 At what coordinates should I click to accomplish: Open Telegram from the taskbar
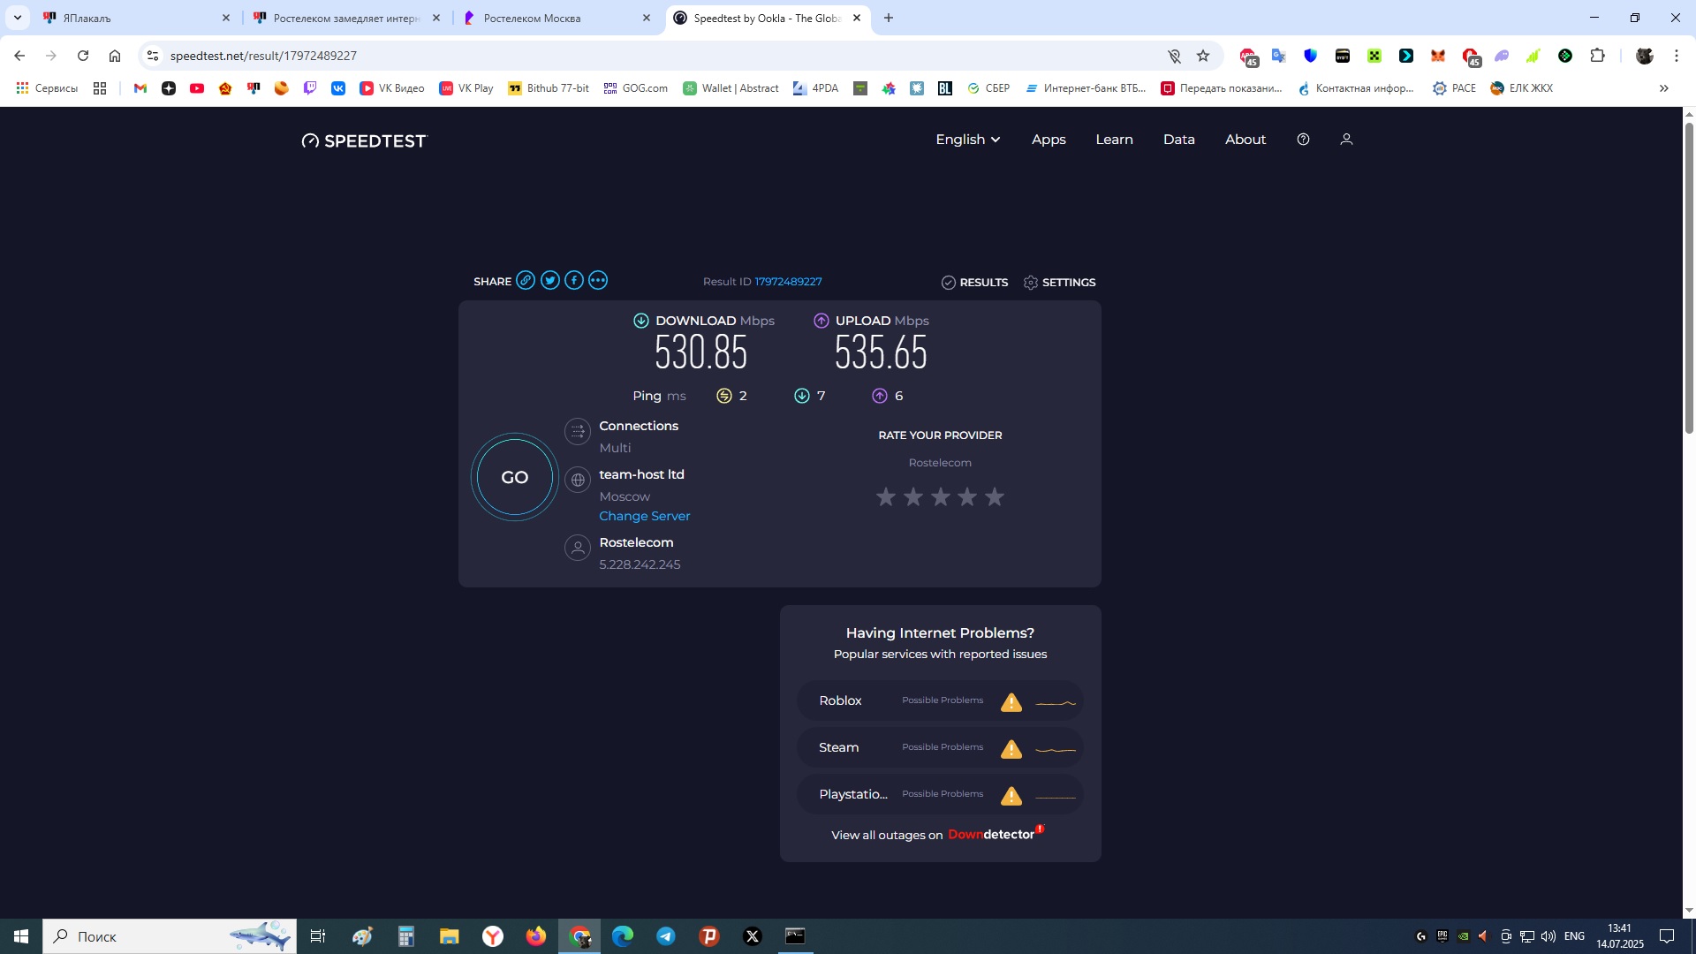pyautogui.click(x=666, y=936)
